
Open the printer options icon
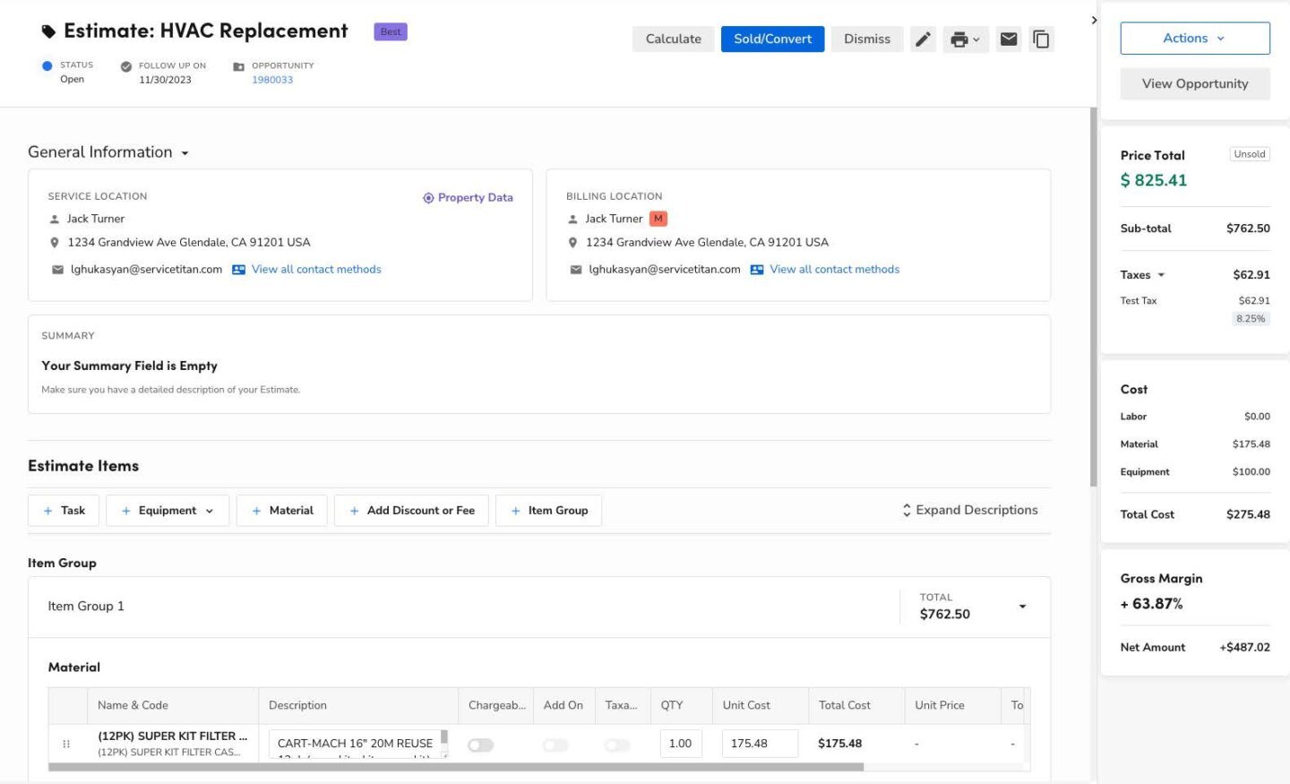click(x=965, y=39)
